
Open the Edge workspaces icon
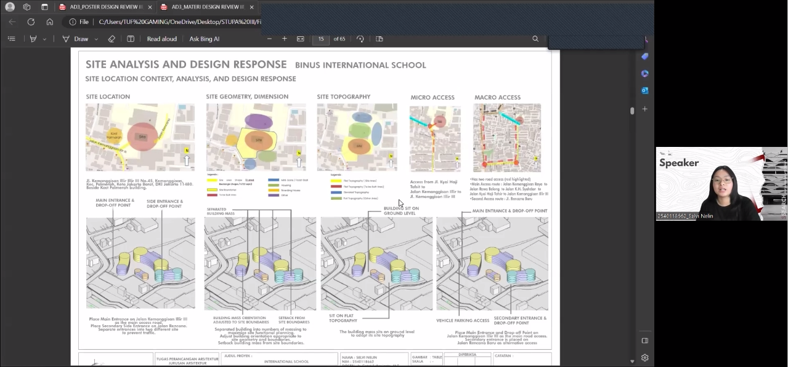tap(26, 7)
